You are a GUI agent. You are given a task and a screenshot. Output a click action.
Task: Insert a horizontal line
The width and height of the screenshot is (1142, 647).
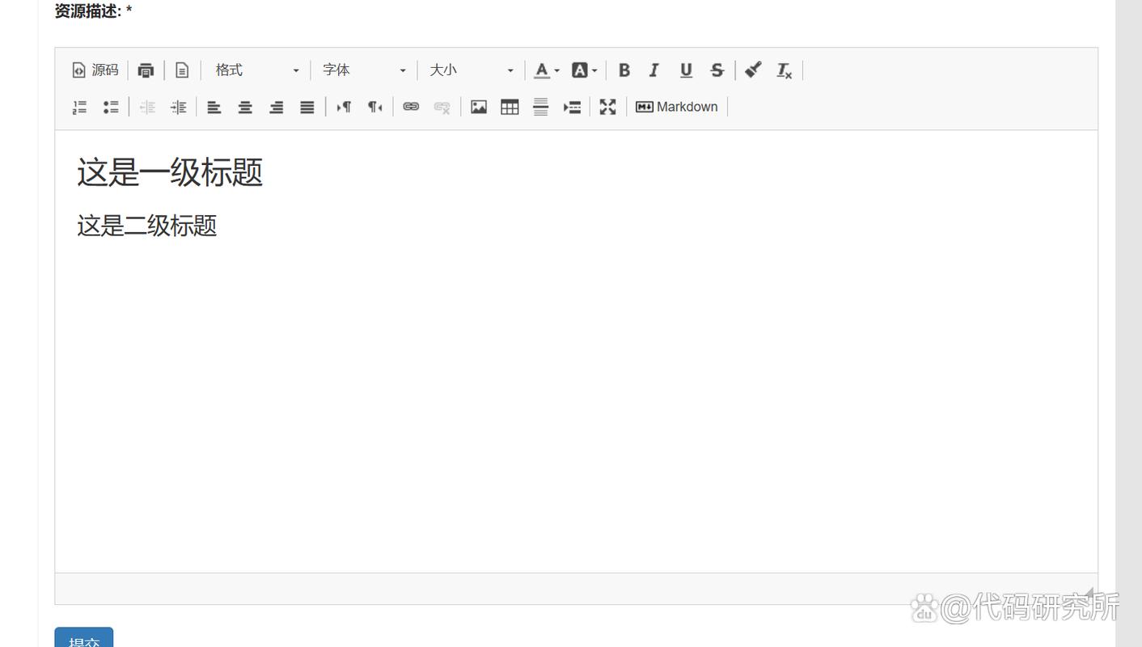point(540,107)
